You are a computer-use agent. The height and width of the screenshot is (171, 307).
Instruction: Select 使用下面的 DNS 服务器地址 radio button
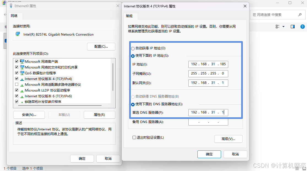tap(133, 104)
